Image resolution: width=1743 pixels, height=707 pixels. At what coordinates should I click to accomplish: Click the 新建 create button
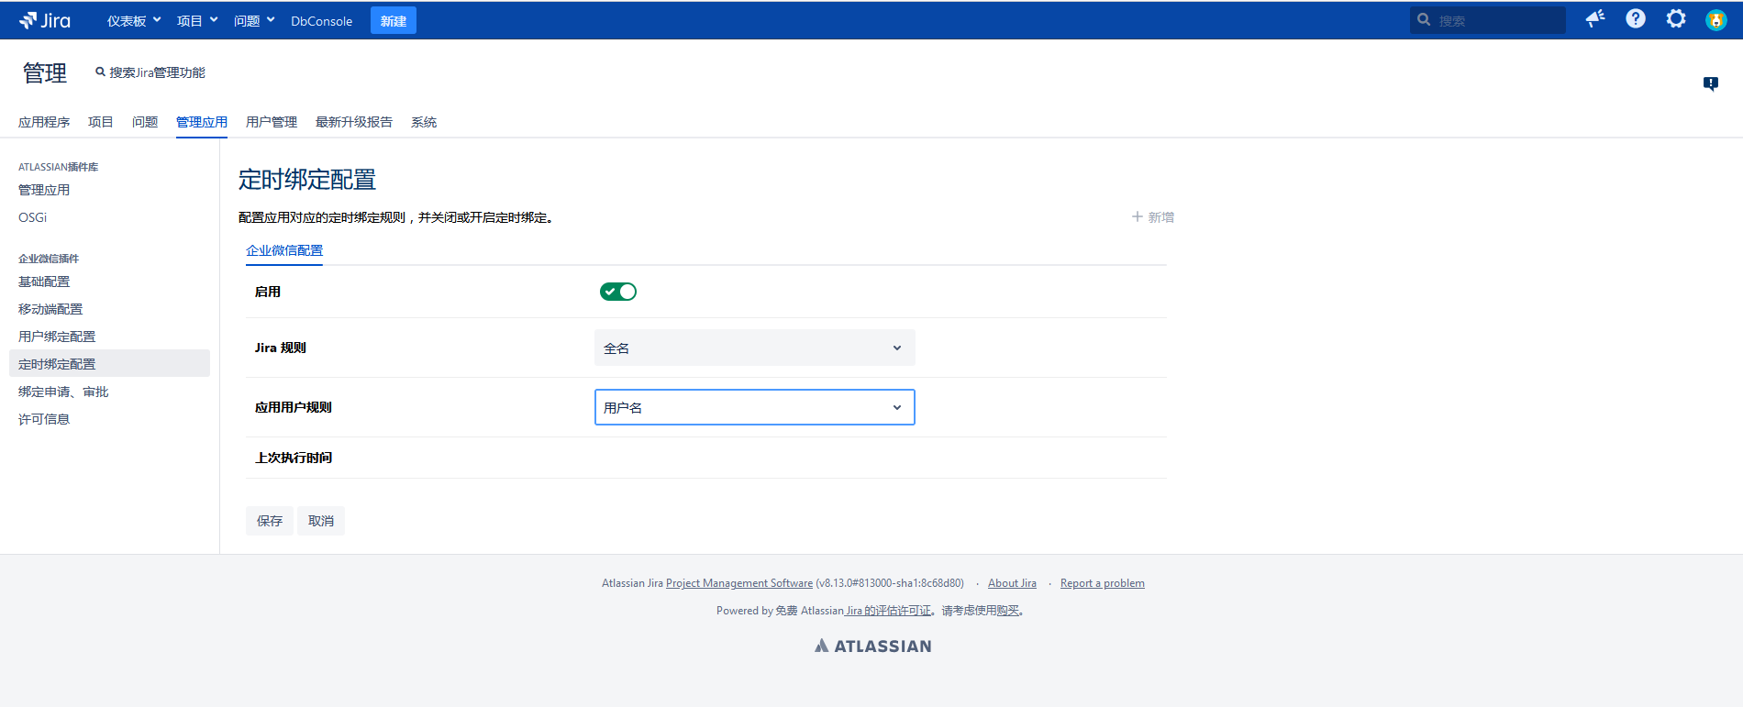[393, 21]
